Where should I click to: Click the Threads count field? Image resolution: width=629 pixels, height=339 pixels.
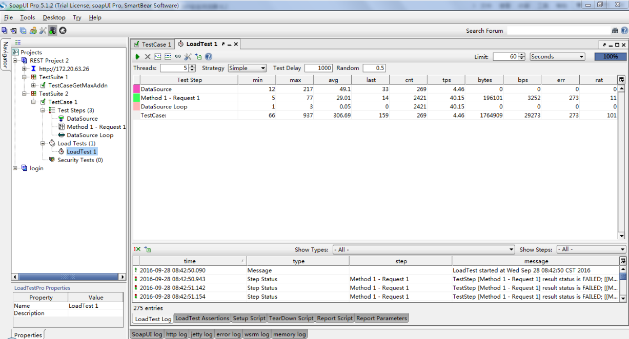click(174, 68)
